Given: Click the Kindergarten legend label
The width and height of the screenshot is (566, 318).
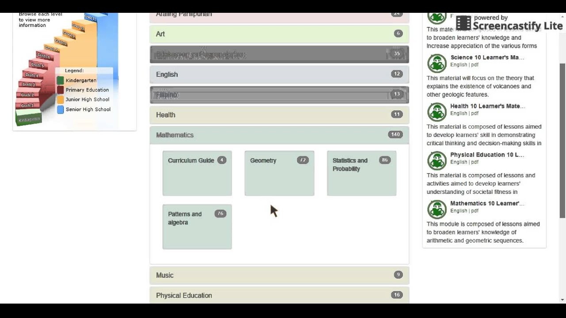Looking at the screenshot, I should (81, 80).
